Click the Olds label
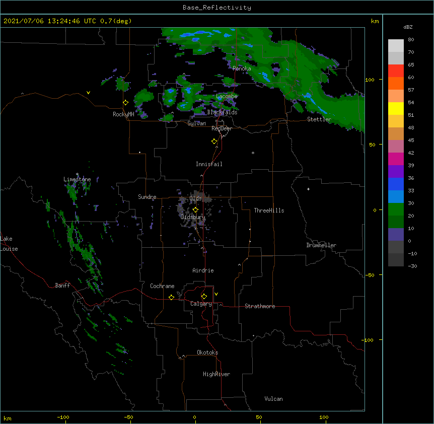The image size is (434, 424). point(195,198)
